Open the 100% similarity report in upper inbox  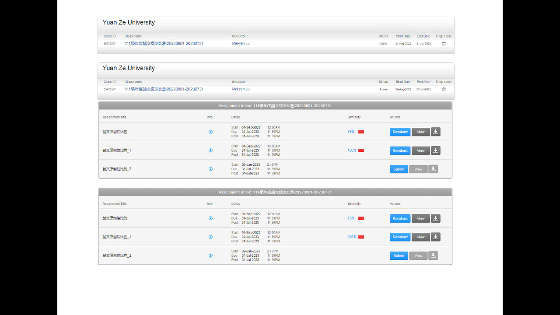click(352, 150)
